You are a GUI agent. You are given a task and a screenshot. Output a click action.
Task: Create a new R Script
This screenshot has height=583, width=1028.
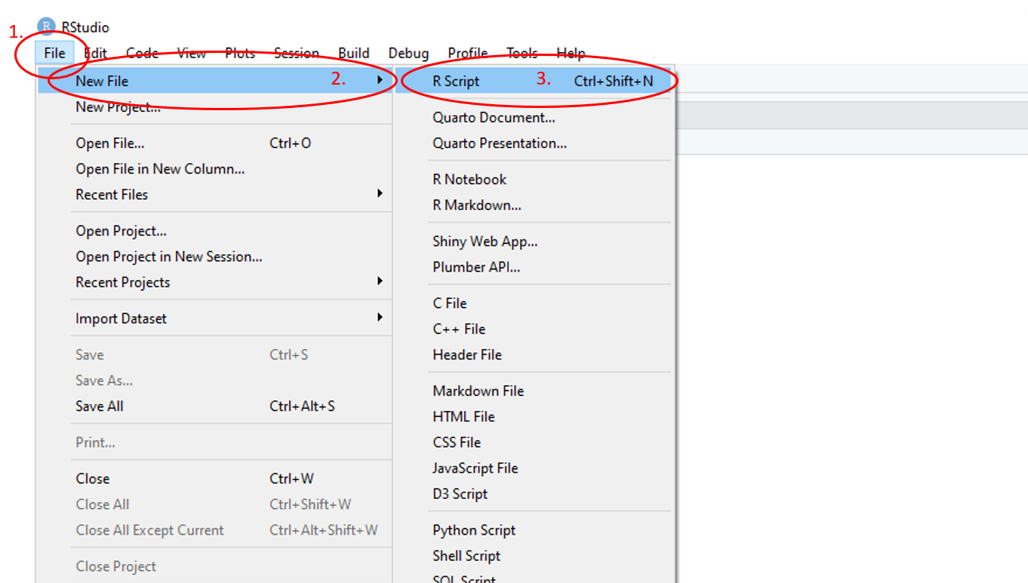point(534,81)
